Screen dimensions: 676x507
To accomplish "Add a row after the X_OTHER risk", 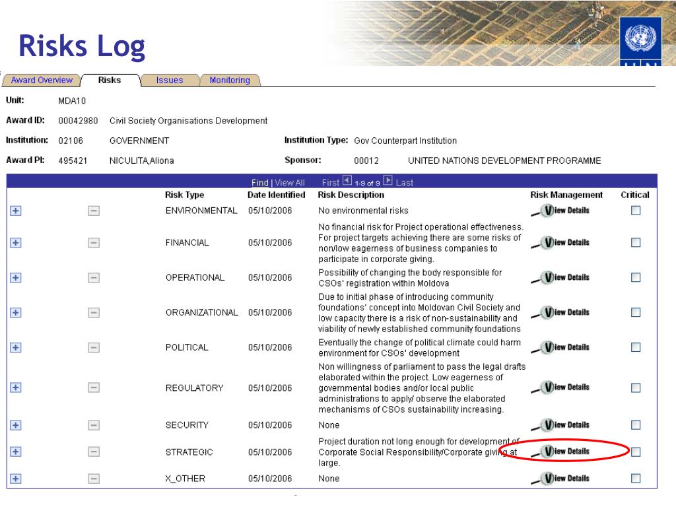I will coord(16,479).
